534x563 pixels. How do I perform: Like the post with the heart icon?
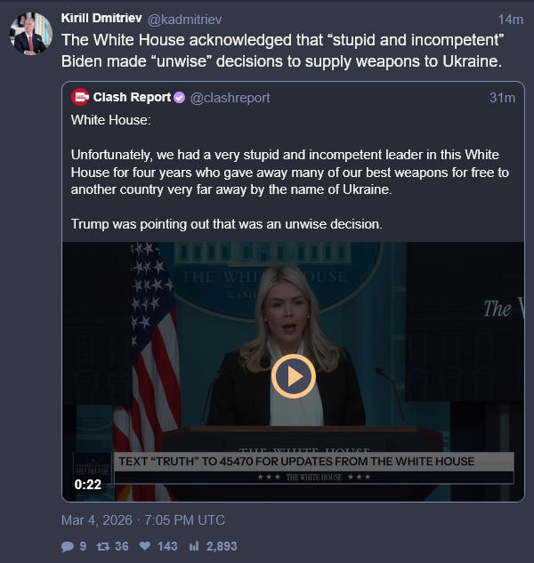(145, 546)
